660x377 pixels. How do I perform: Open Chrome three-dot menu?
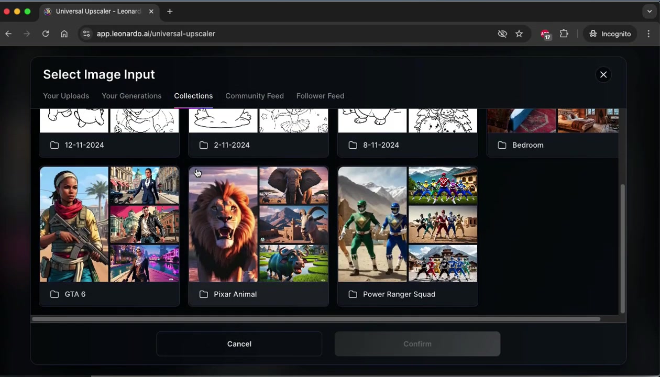point(649,34)
